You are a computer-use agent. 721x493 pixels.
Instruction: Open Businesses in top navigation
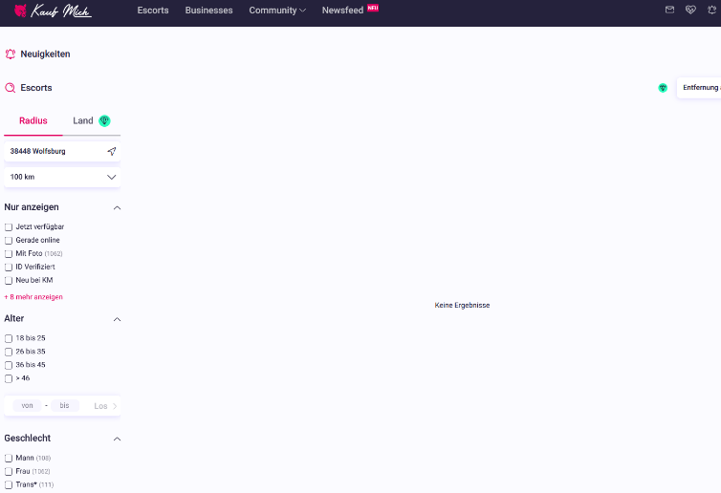click(208, 11)
